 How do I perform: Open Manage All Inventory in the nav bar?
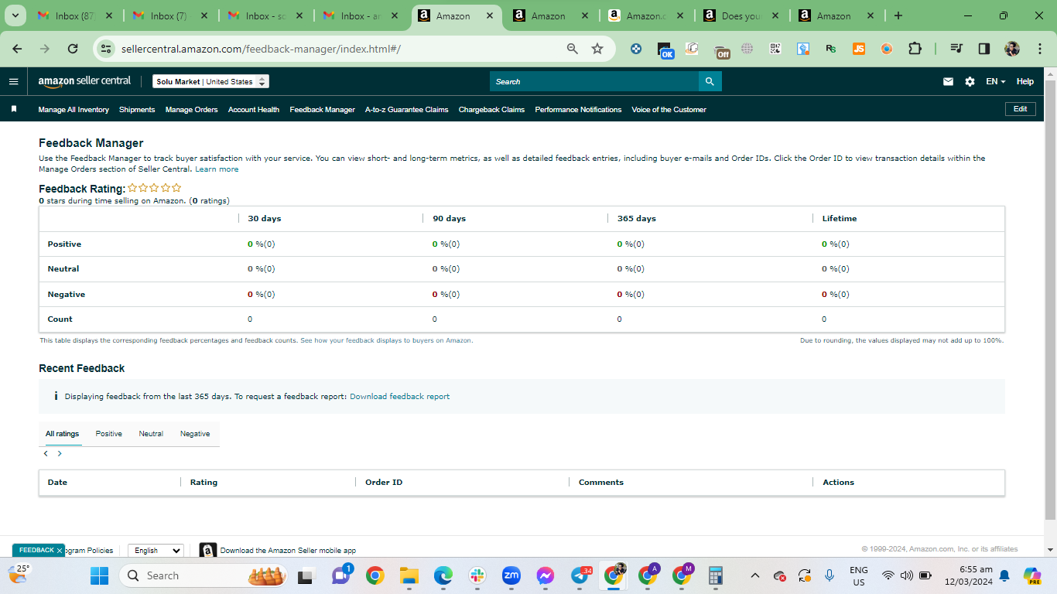[x=74, y=110]
